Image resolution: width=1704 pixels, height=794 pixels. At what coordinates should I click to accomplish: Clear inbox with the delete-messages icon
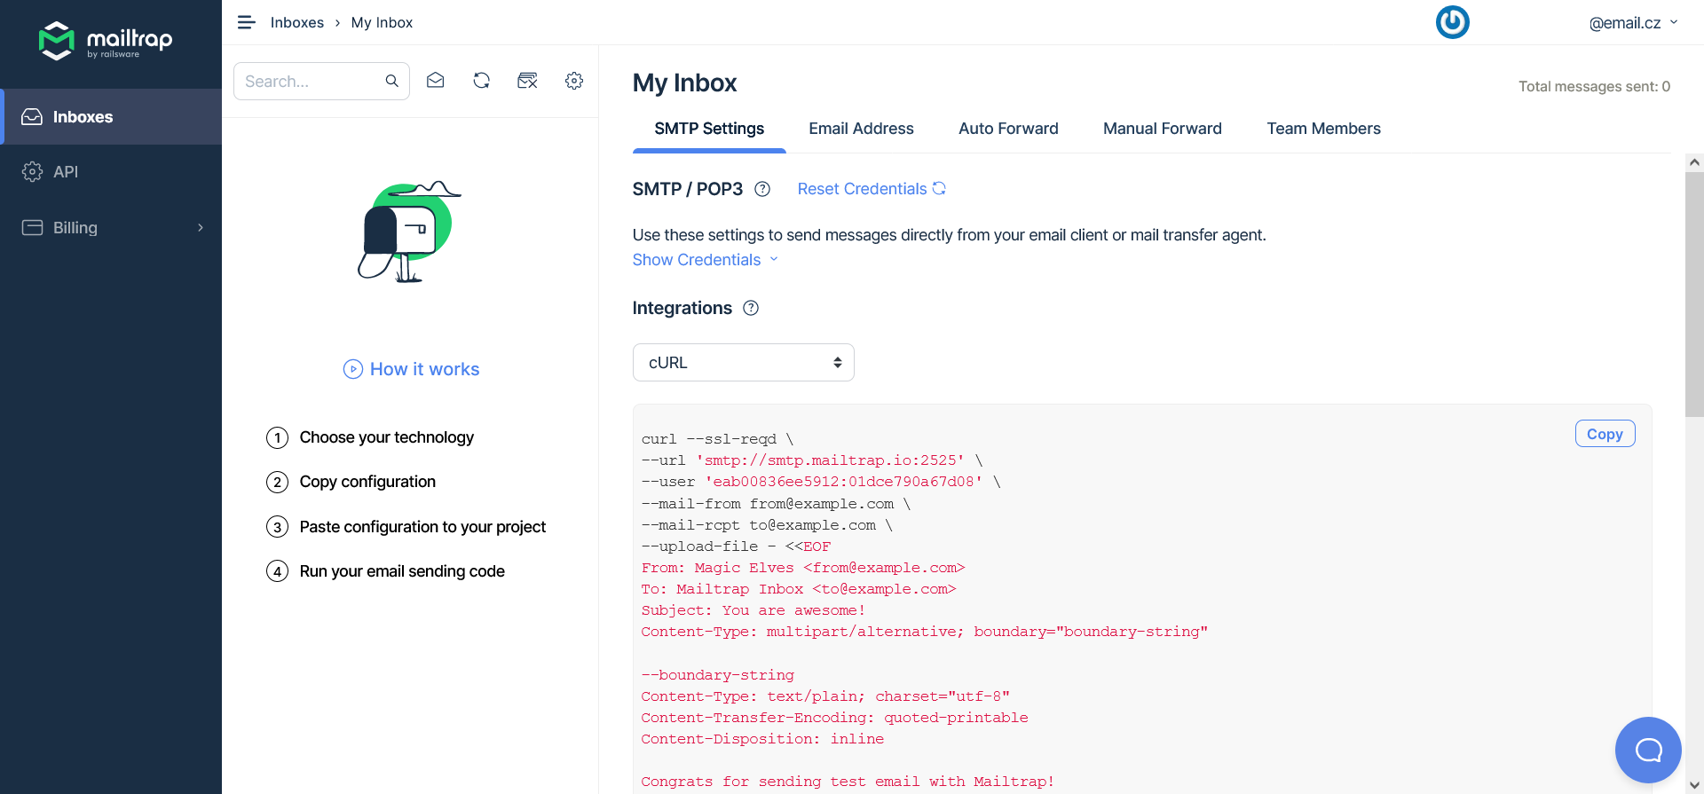point(527,81)
